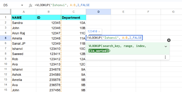Click the cell containing Rob

[24, 59]
